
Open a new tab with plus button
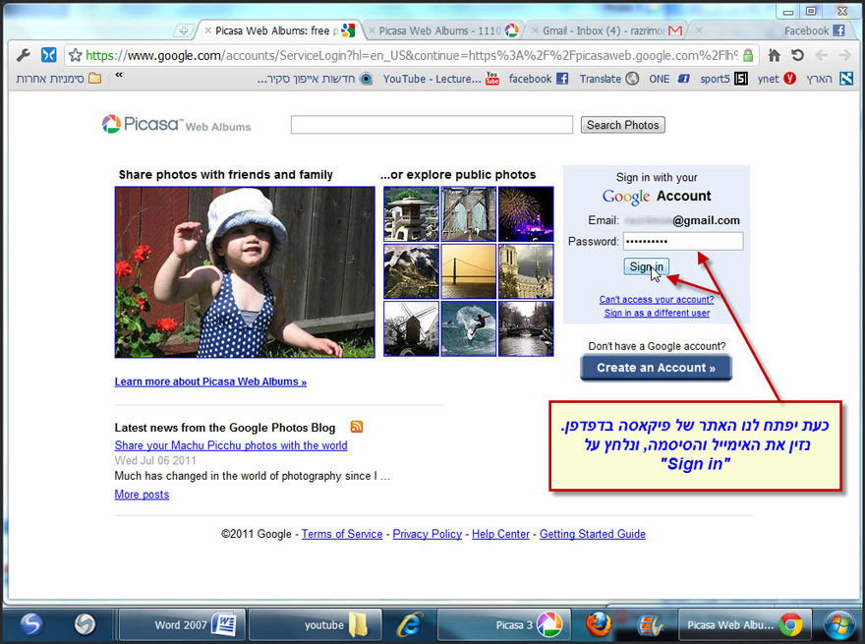(184, 30)
